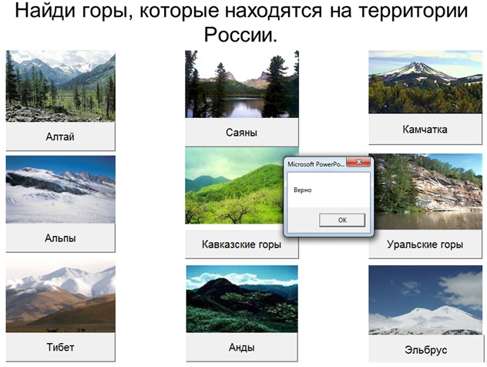
Task: Click OK in the Microsoft PowerPoint dialog
Action: pos(342,220)
